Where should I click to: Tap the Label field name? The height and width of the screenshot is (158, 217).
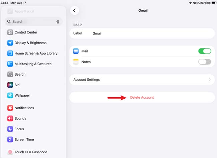77,33
